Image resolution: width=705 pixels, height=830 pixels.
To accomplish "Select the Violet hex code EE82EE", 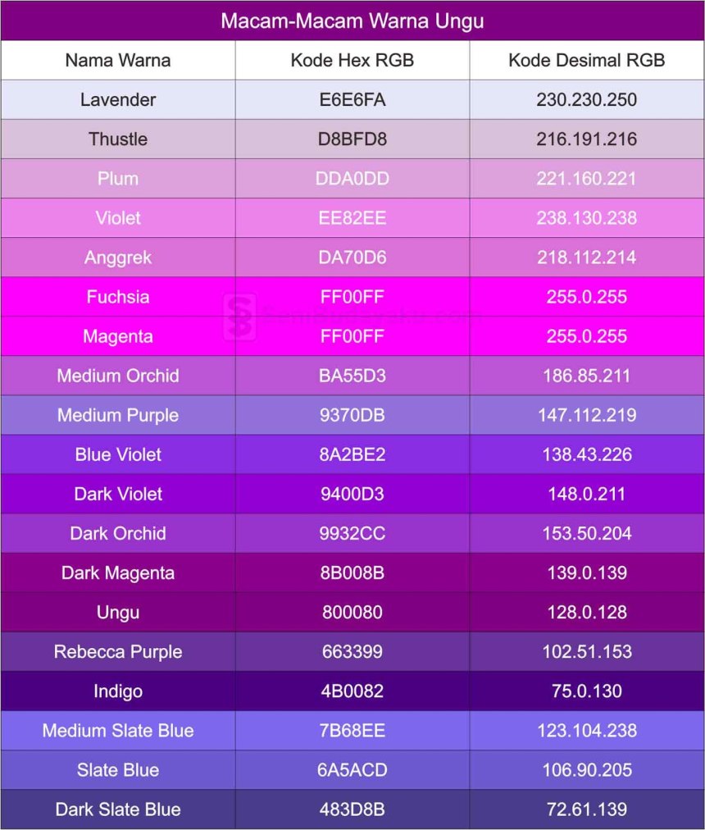I will tap(352, 218).
